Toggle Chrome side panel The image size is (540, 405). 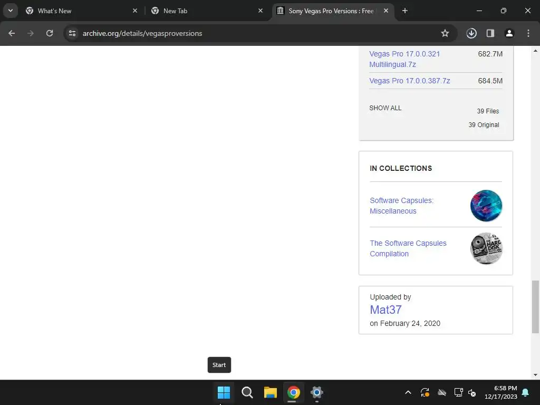[x=490, y=33]
